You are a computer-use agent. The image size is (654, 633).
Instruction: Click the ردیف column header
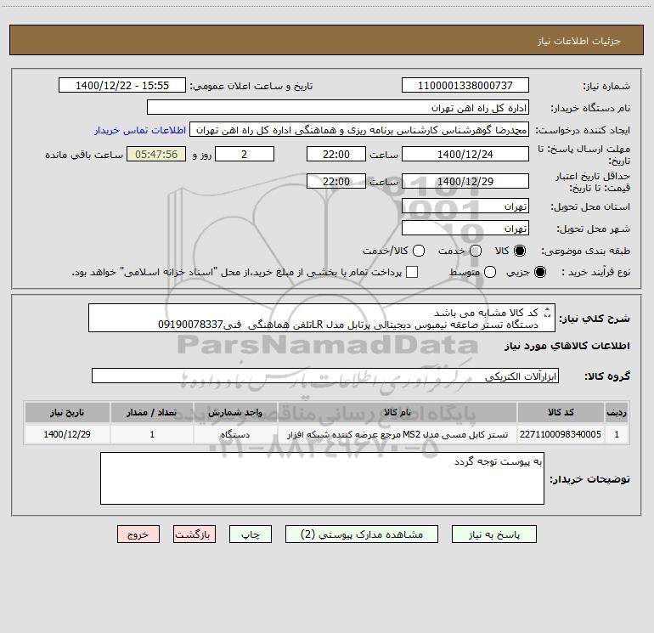click(x=617, y=412)
